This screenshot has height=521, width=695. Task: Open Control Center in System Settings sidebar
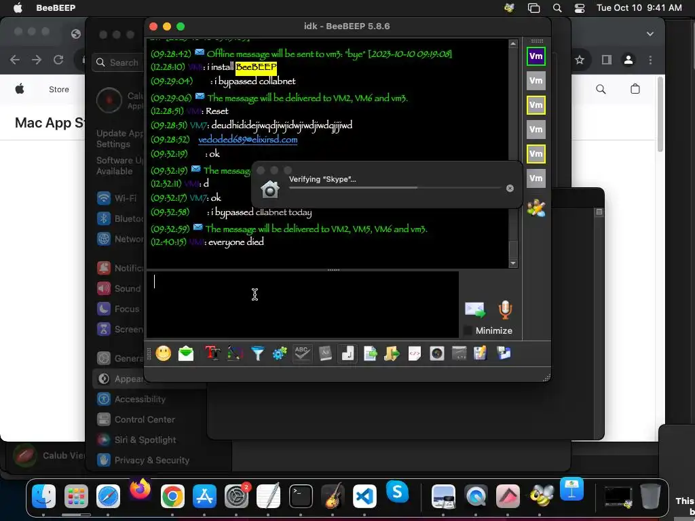click(x=136, y=419)
